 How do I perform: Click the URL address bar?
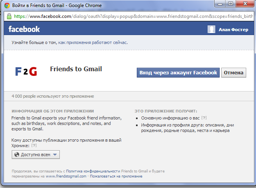point(129,16)
